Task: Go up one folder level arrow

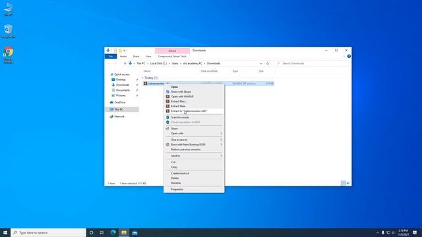Action: 125,63
